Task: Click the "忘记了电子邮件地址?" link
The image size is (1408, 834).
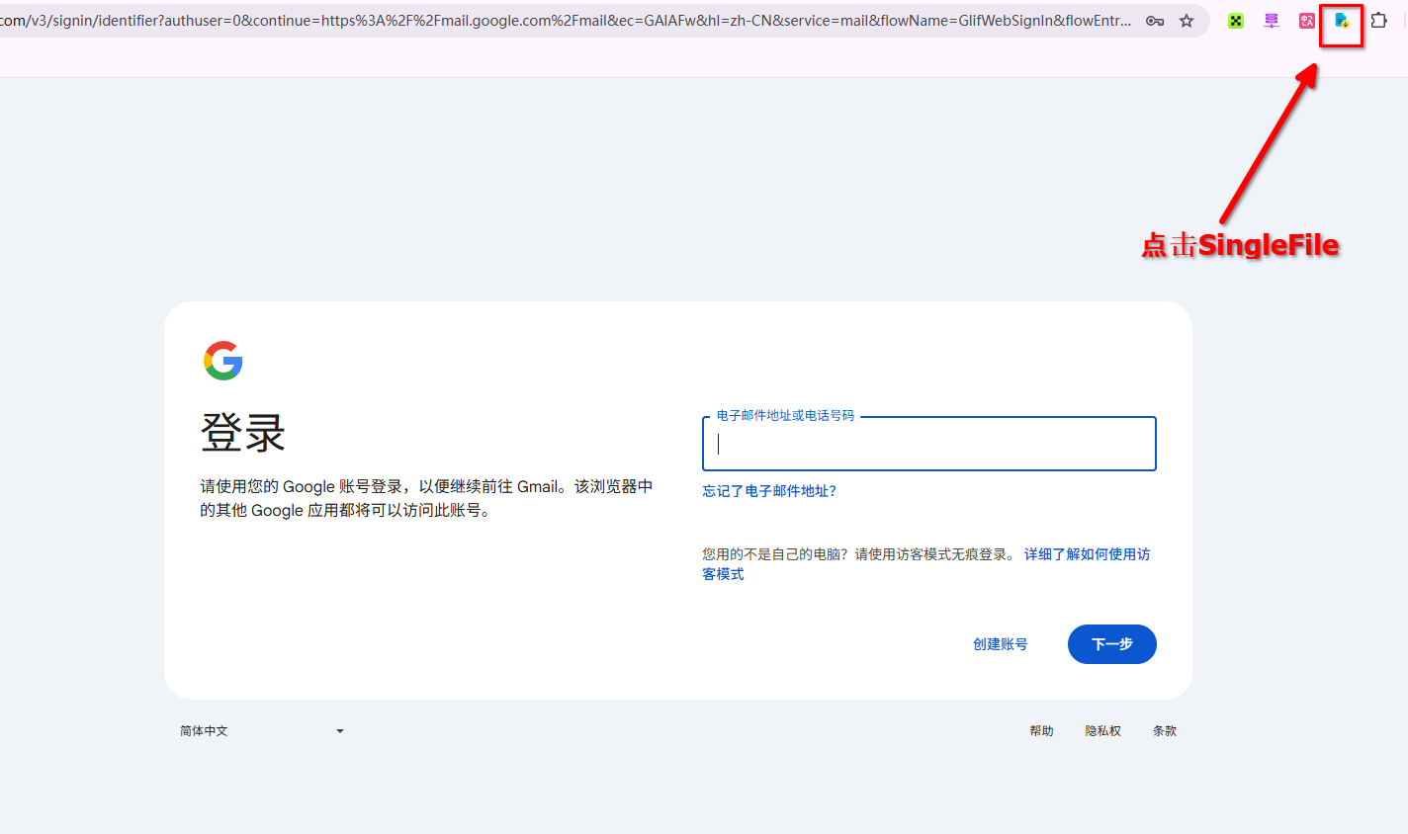Action: point(769,491)
